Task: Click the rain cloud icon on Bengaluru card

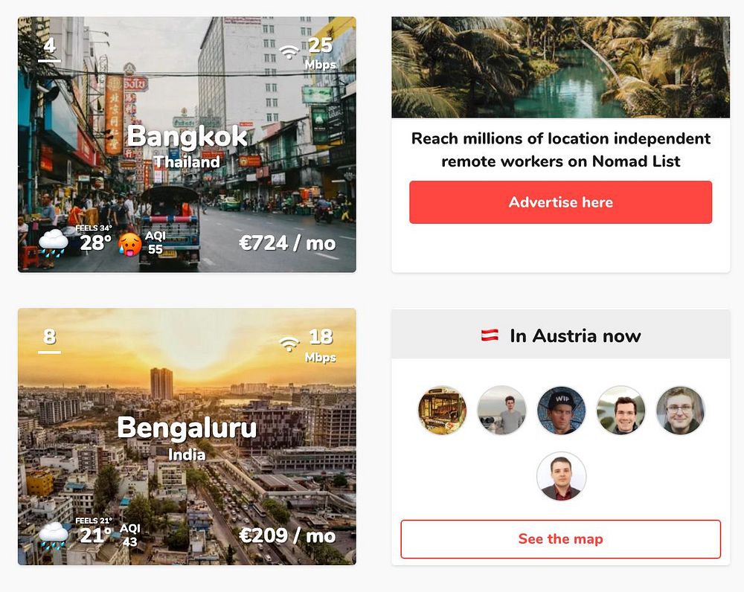Action: click(x=53, y=535)
